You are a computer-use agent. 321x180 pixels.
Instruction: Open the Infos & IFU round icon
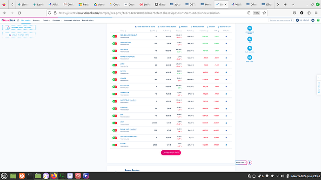[249, 58]
